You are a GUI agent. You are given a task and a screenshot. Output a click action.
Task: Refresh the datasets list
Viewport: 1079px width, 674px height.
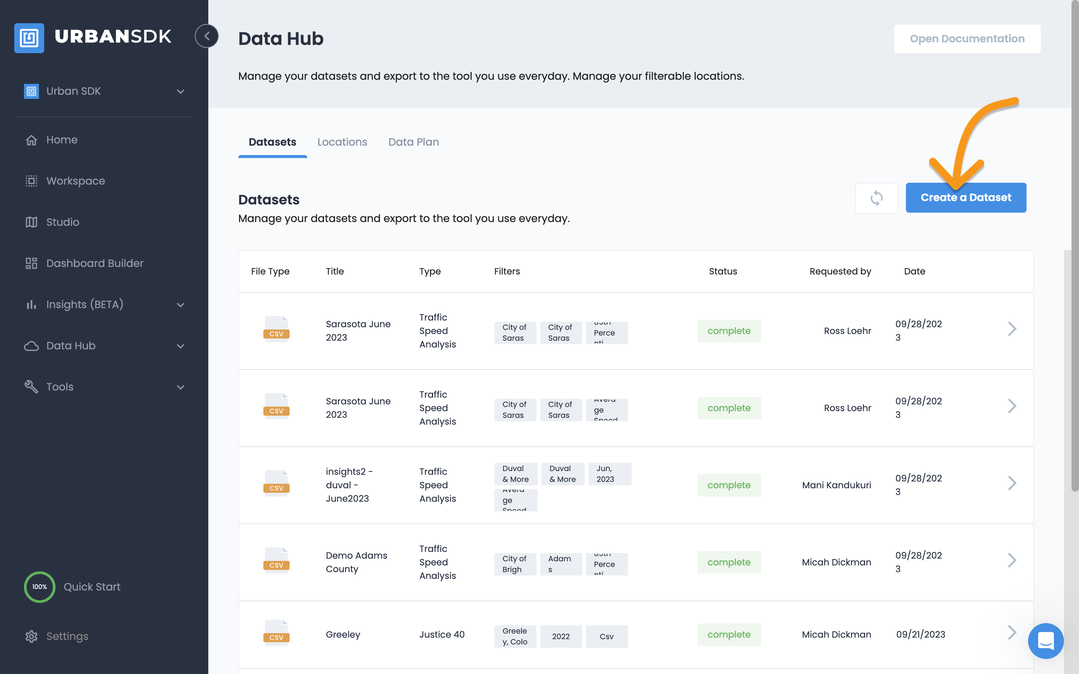coord(876,198)
